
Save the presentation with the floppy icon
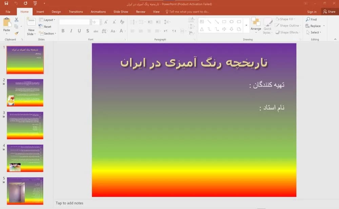point(6,3)
